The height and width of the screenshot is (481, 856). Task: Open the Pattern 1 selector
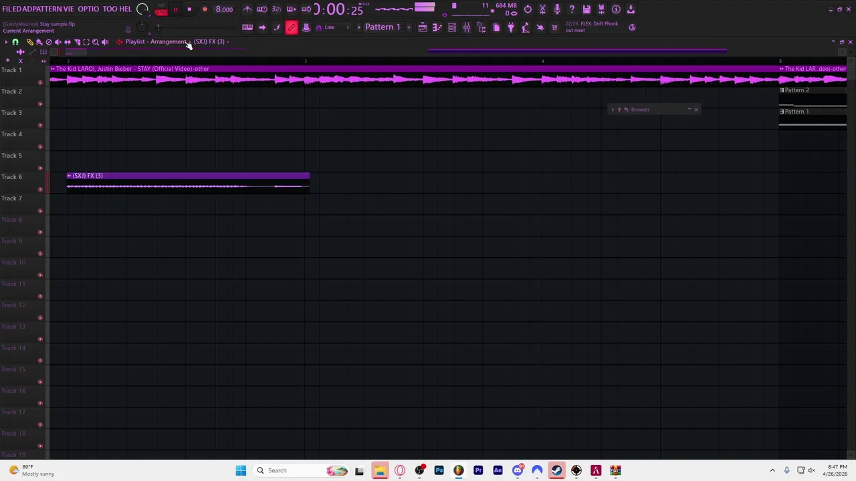[383, 27]
